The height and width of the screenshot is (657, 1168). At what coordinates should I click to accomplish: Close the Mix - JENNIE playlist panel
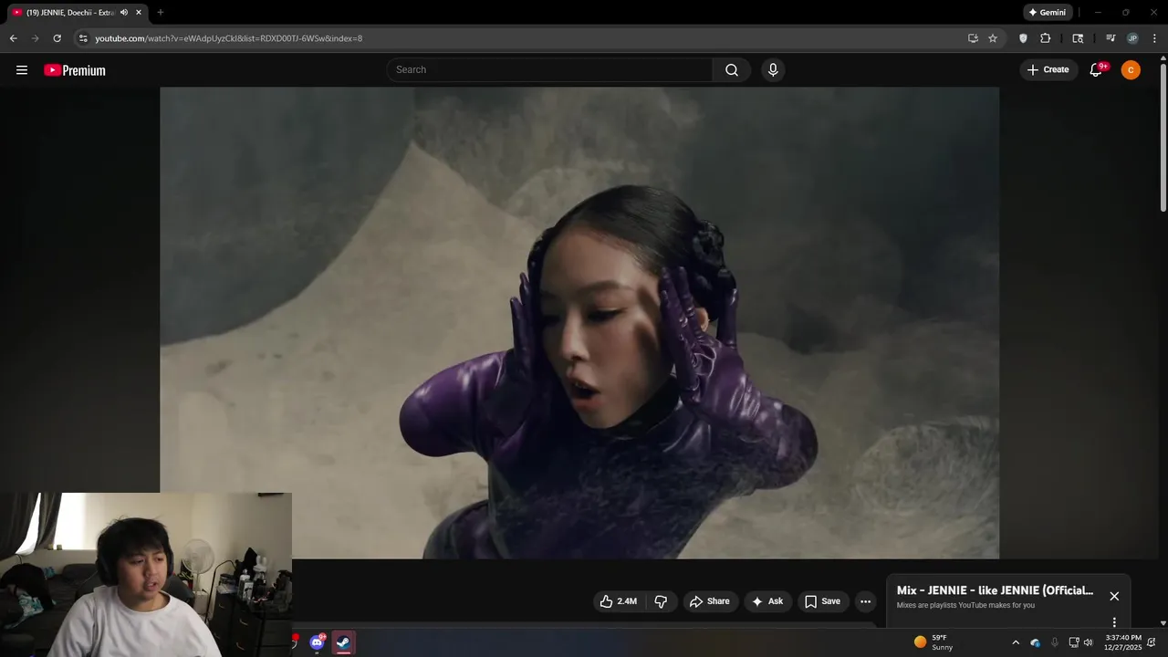pos(1114,596)
